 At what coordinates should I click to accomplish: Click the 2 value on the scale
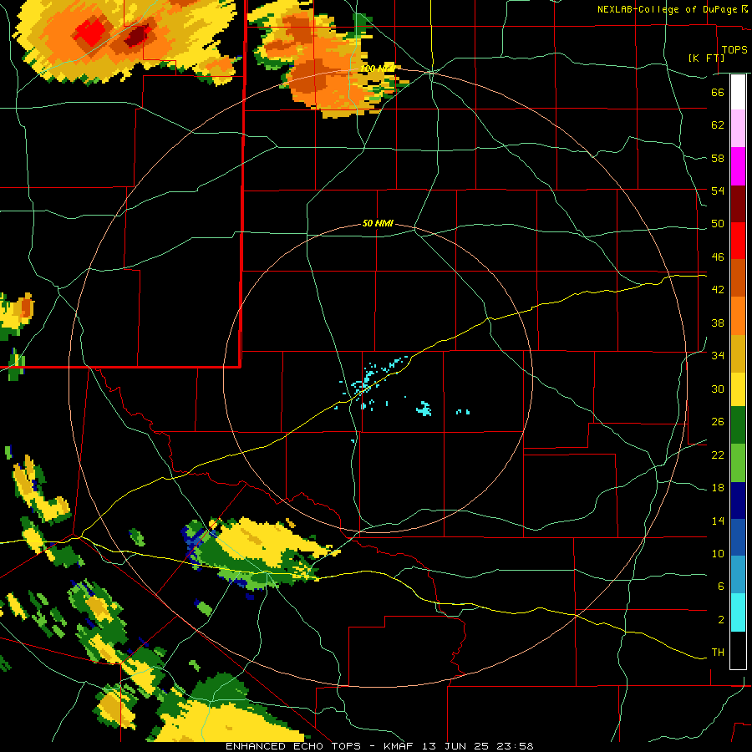coord(721,620)
